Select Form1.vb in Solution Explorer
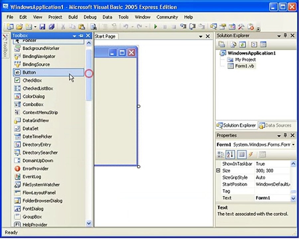Screen dimensions: 299x239 (245, 66)
